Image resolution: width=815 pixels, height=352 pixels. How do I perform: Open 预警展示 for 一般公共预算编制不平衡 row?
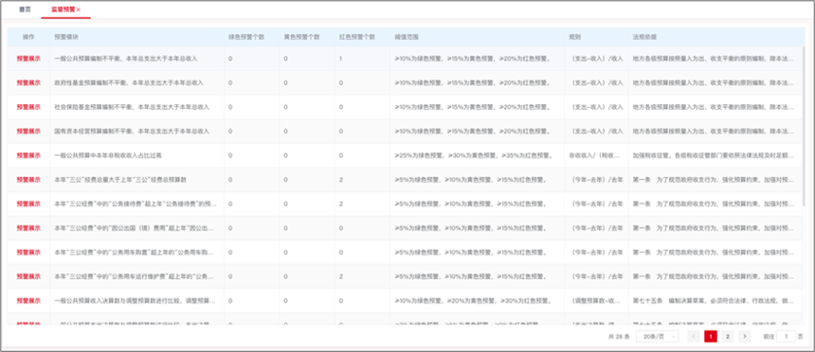tap(28, 59)
